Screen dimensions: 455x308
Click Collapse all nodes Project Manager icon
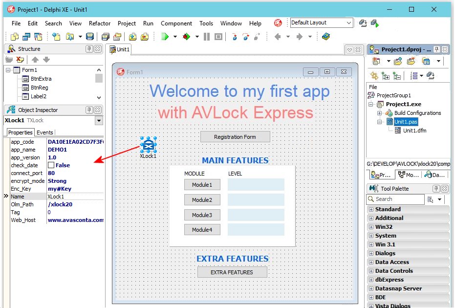point(397,76)
